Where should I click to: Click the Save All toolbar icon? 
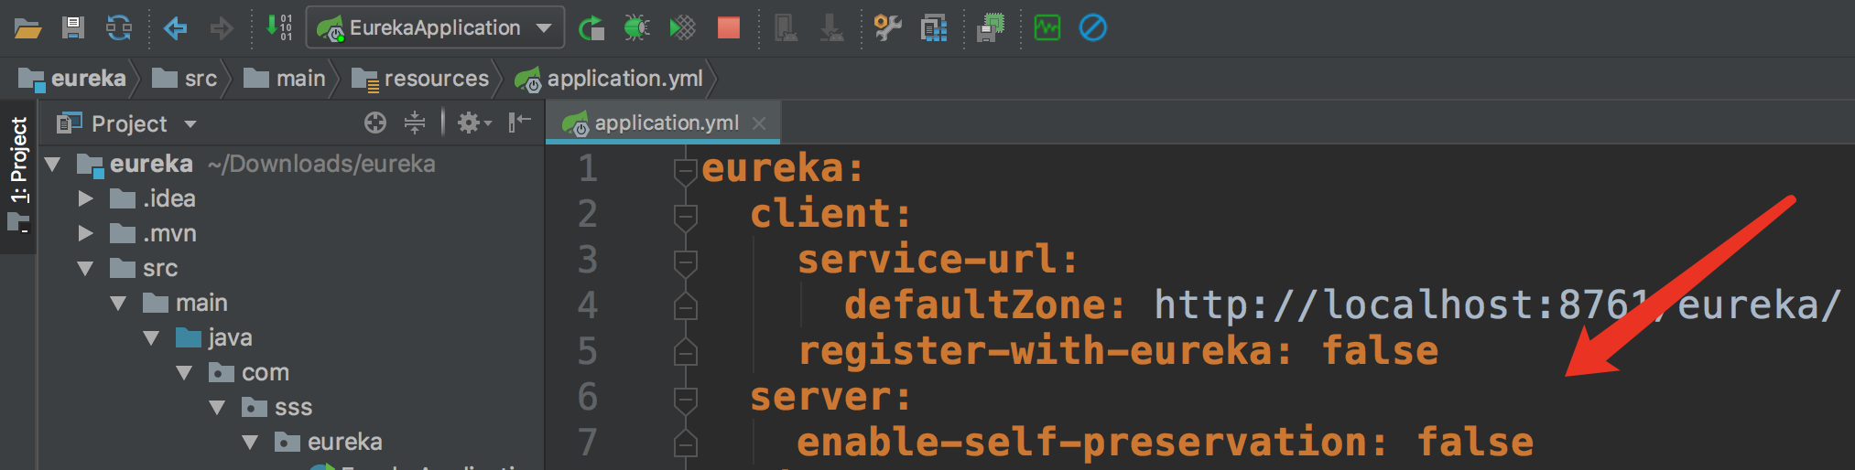click(73, 27)
